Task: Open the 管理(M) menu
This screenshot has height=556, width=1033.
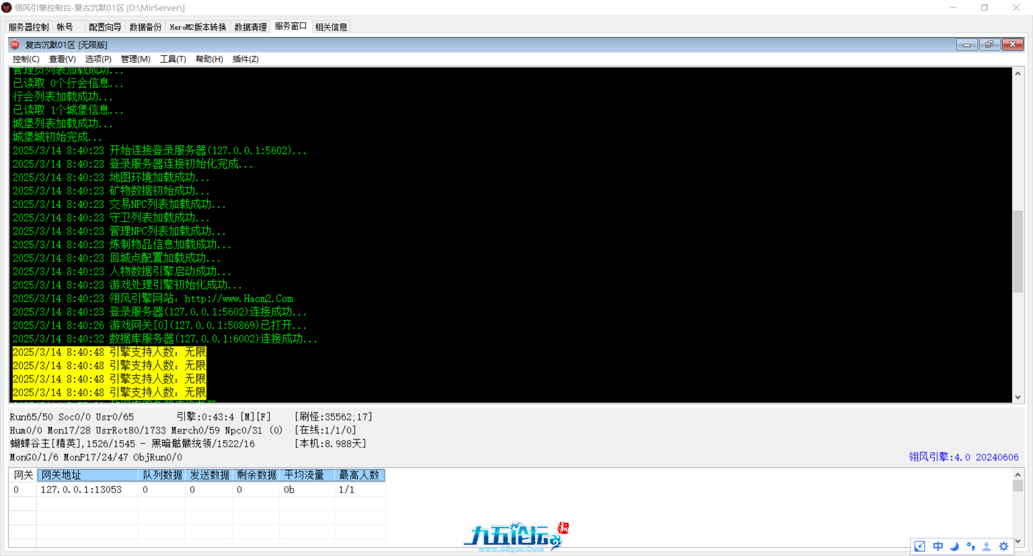Action: point(136,59)
